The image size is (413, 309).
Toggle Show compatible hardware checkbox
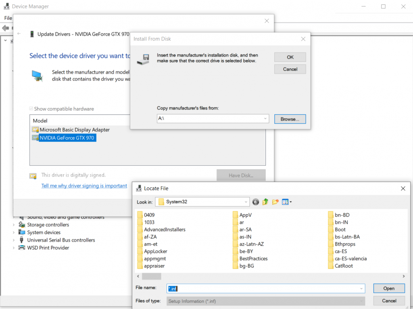click(31, 109)
